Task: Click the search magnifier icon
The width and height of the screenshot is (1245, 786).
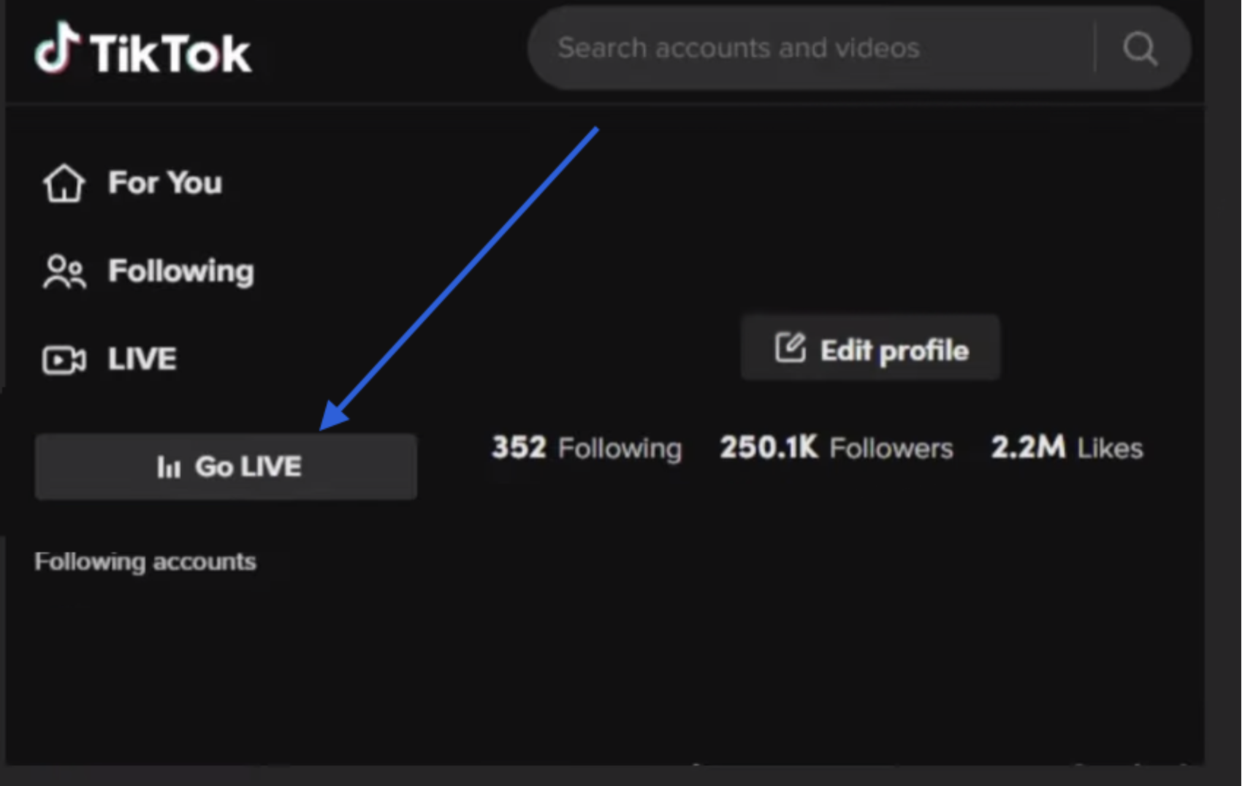Action: (x=1140, y=49)
